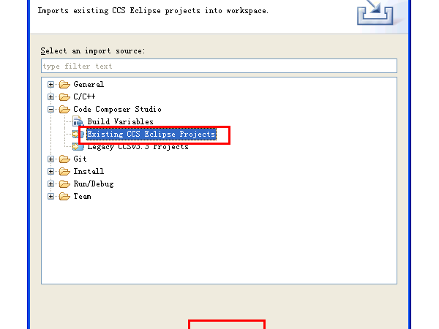The image size is (439, 329).
Task: Select the Build Variables entry
Action: click(x=120, y=121)
